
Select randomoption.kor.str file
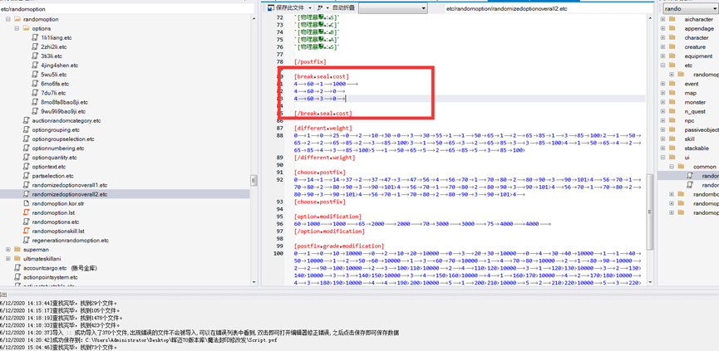(57, 203)
